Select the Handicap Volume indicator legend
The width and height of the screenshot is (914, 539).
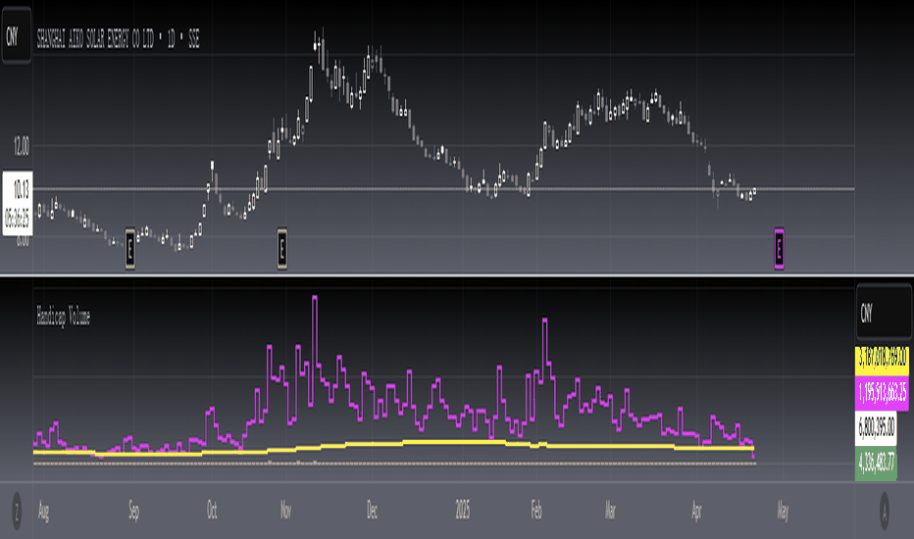click(x=64, y=316)
